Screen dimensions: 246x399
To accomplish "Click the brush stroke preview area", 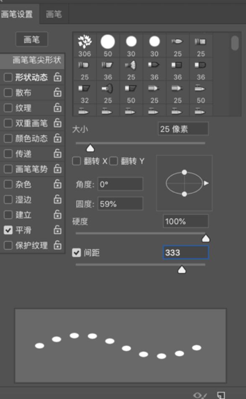I will pyautogui.click(x=120, y=345).
